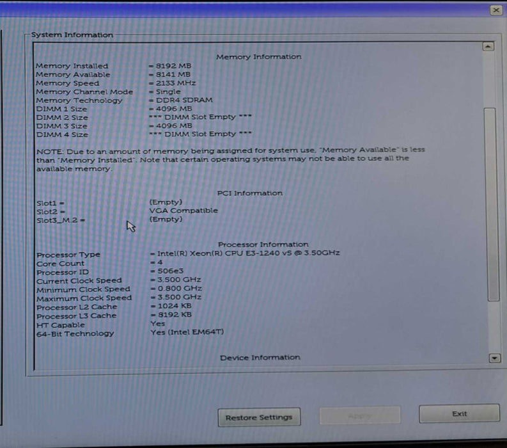Click the Memory Speed label
The width and height of the screenshot is (507, 448).
click(67, 83)
